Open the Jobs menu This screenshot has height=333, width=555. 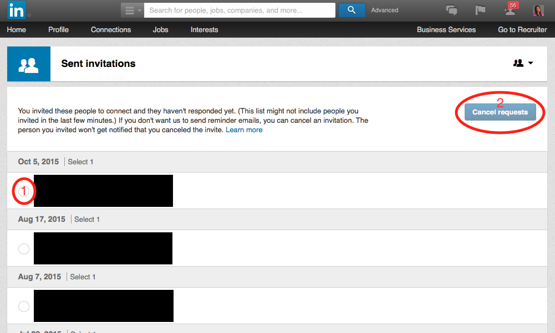click(160, 30)
